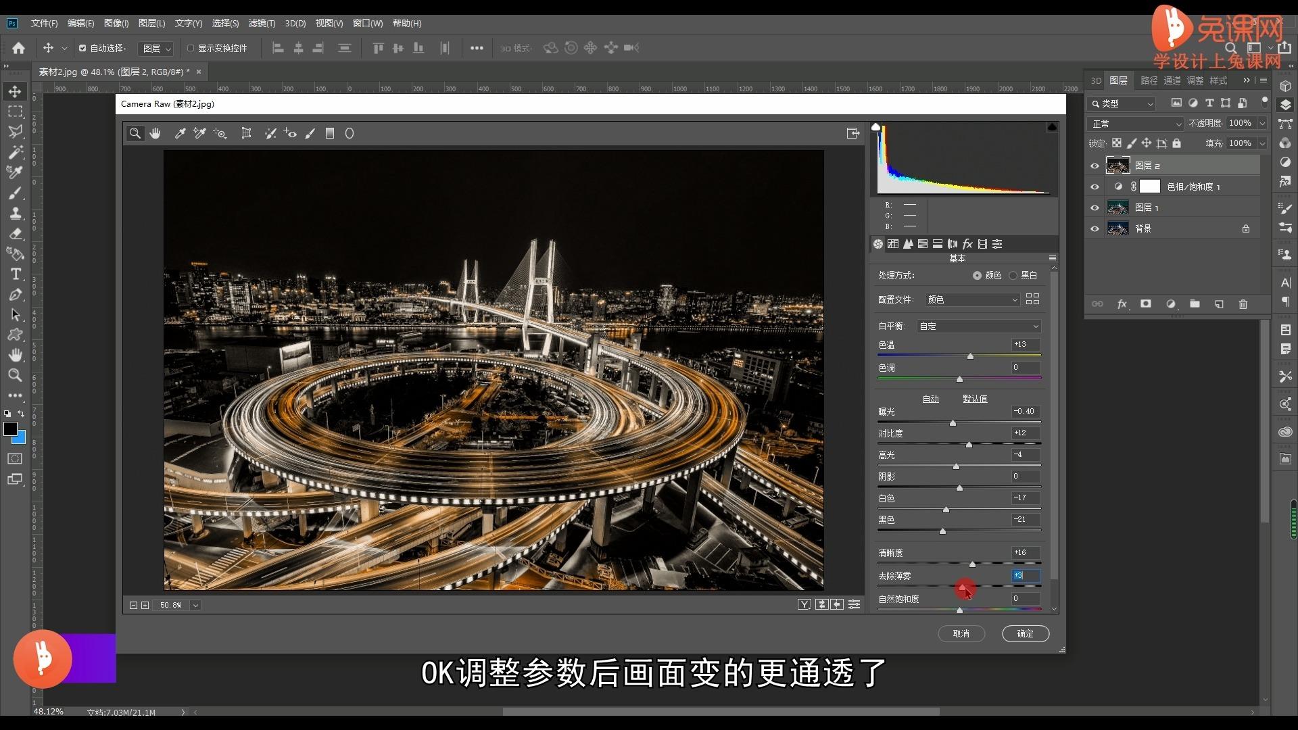
Task: Select the Lasso tool in toolbox
Action: tap(15, 132)
